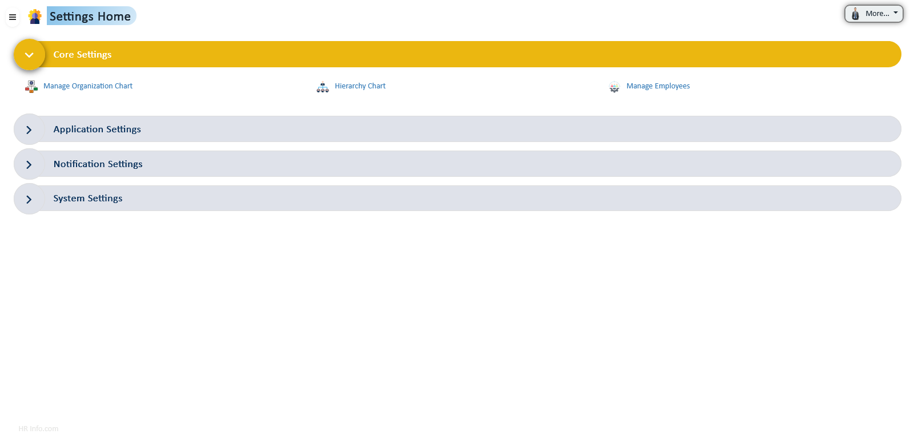
Task: Open the Manage Organization Chart link
Action: pyautogui.click(x=88, y=86)
